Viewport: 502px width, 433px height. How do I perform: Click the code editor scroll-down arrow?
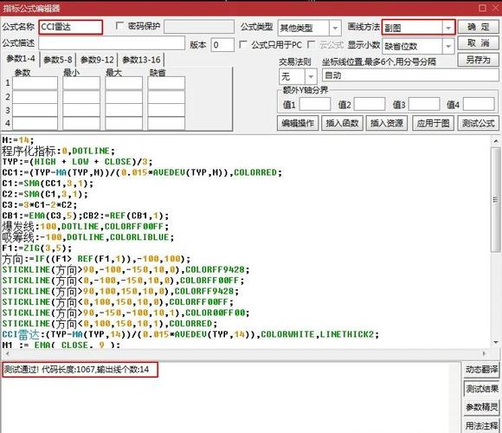pos(496,343)
